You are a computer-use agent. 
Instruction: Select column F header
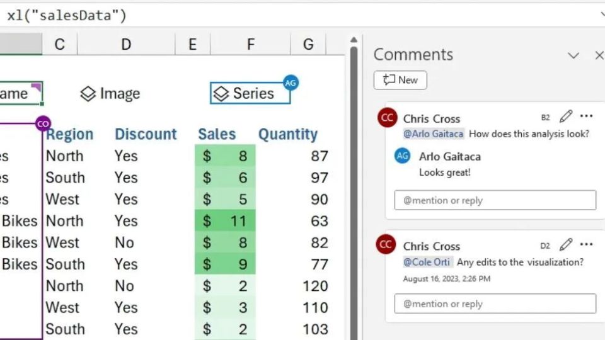point(250,44)
